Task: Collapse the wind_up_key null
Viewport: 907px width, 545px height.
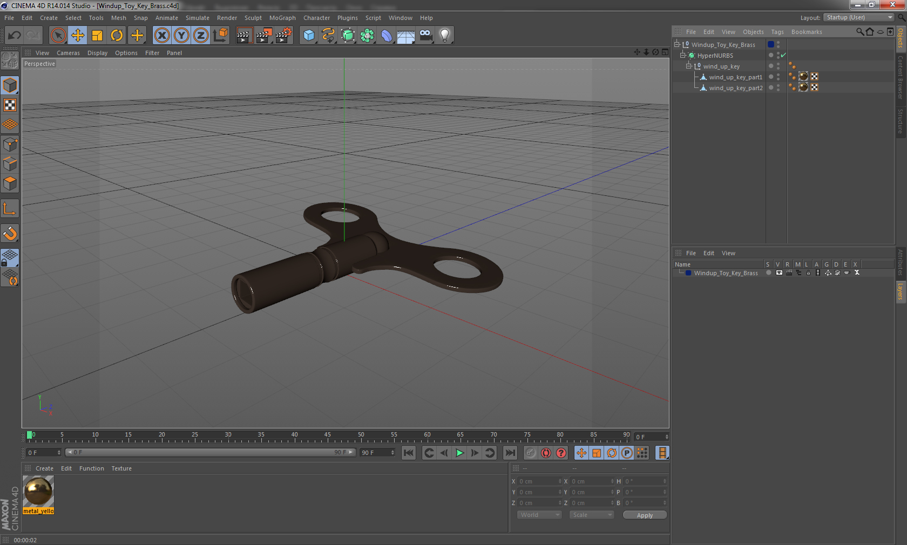Action: [x=688, y=66]
